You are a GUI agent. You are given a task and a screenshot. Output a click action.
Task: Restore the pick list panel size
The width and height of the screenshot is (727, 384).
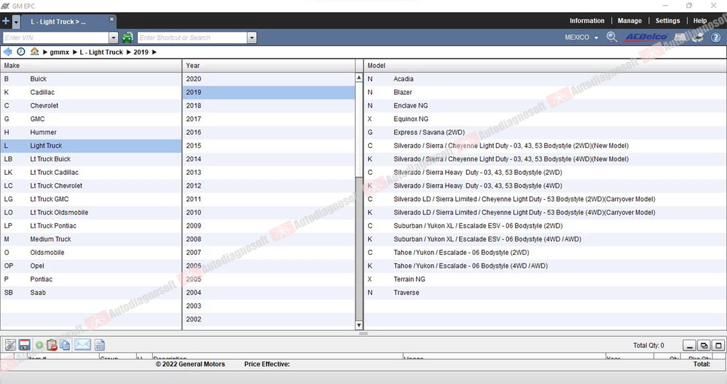click(704, 346)
